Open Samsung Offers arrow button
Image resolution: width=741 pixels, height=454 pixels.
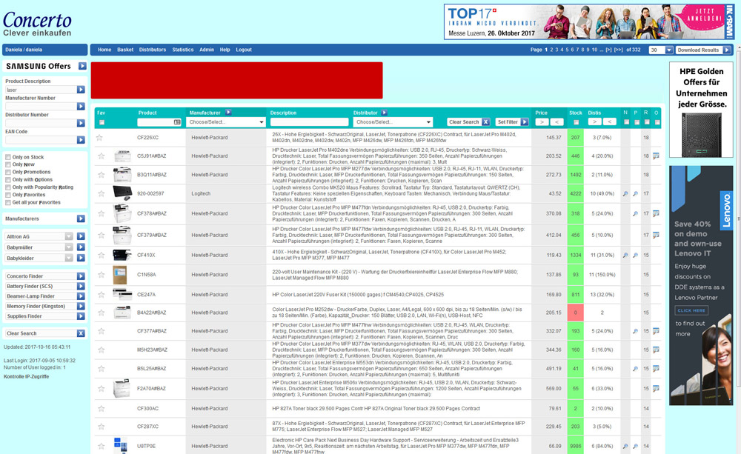(82, 66)
